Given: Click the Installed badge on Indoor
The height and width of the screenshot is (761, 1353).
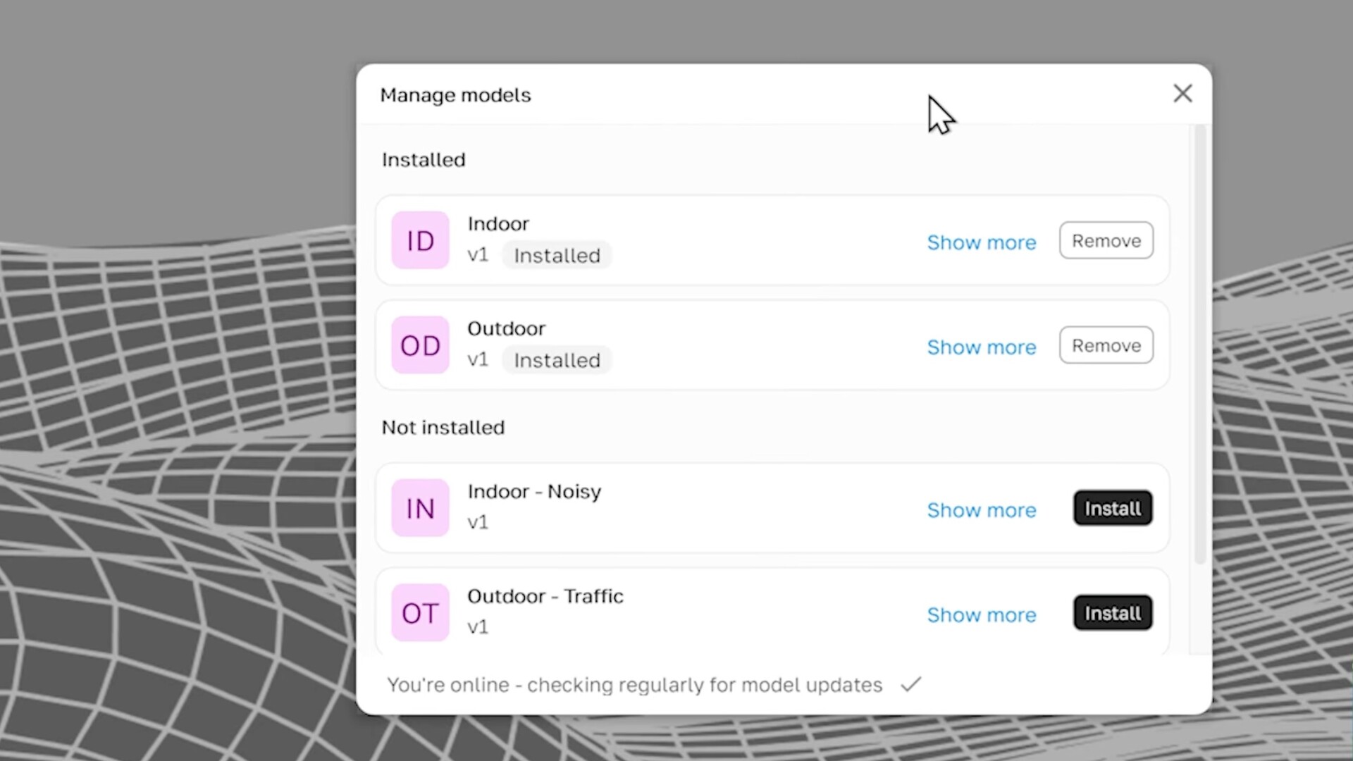Looking at the screenshot, I should point(557,256).
